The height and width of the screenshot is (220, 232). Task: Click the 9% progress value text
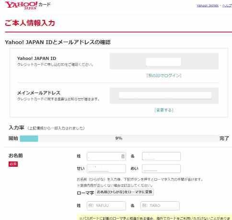click(x=119, y=138)
